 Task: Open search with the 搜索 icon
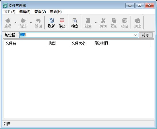(75, 21)
